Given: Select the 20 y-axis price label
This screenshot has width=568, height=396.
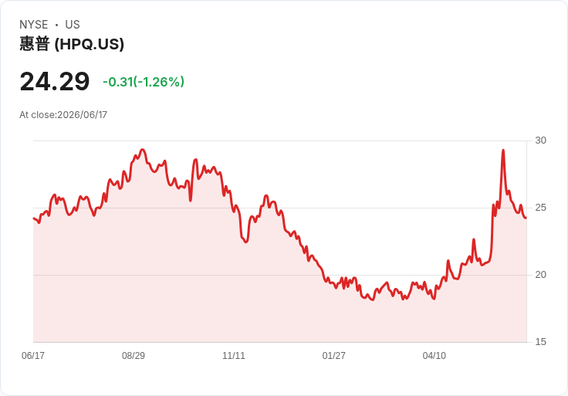Looking at the screenshot, I should [540, 275].
